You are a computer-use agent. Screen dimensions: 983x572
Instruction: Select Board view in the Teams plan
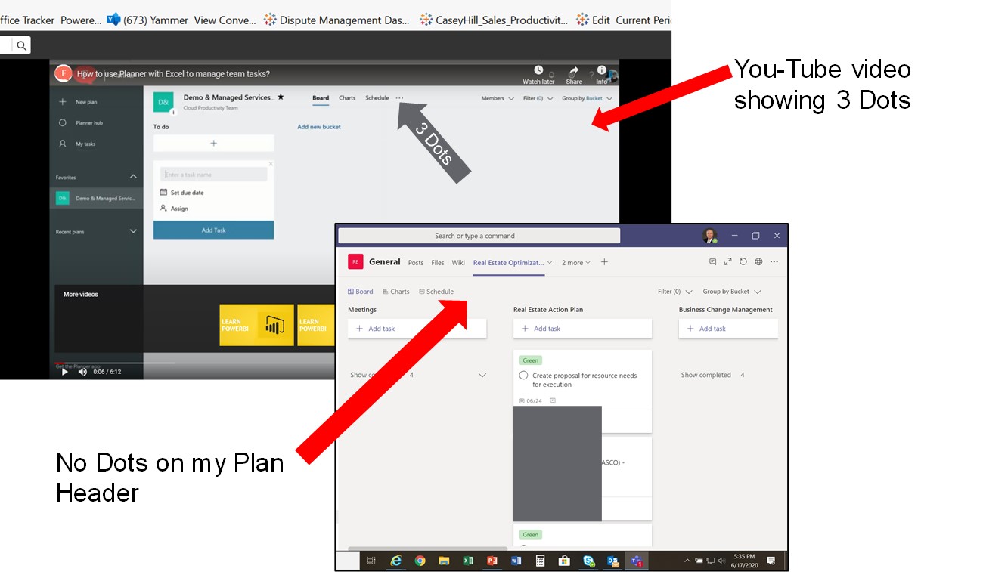(x=361, y=292)
